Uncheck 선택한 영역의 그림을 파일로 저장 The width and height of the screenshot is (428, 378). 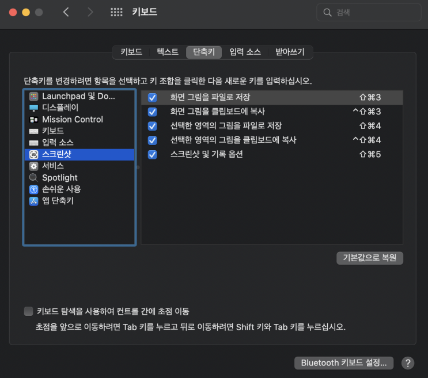(152, 126)
